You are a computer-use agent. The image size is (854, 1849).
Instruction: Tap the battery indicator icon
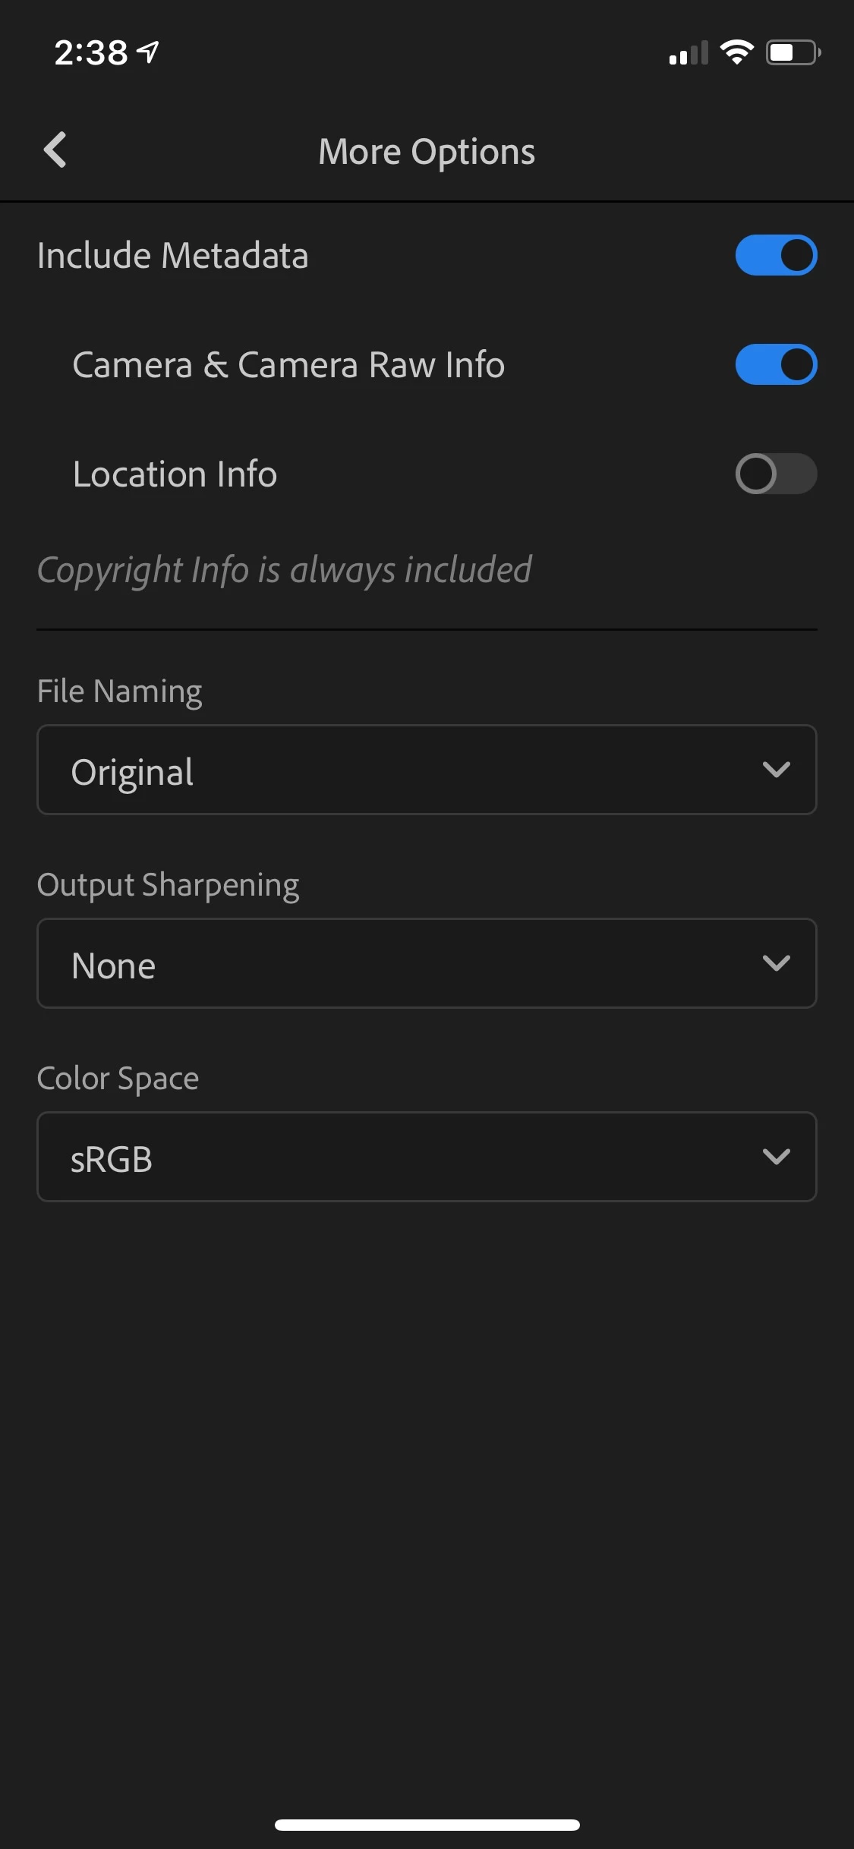793,52
